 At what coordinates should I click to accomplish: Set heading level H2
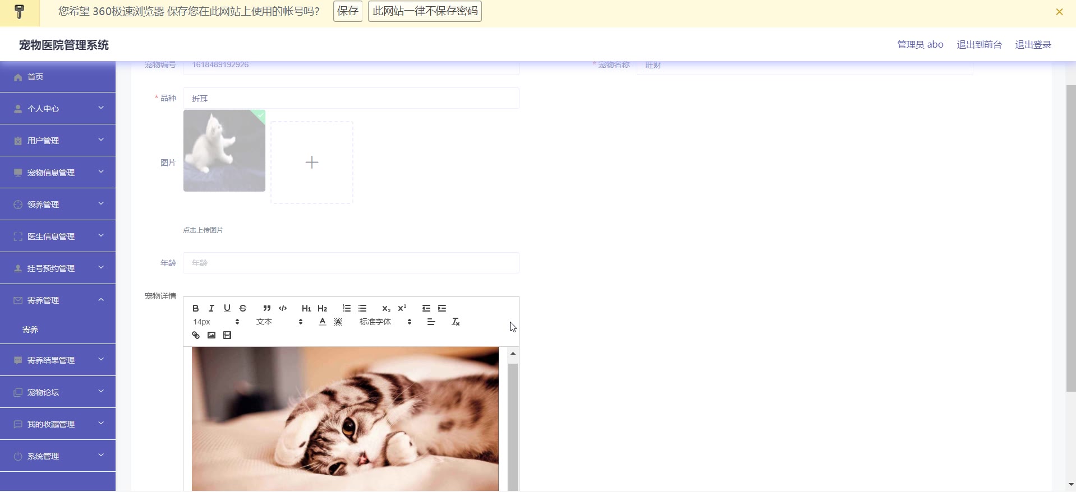tap(322, 308)
